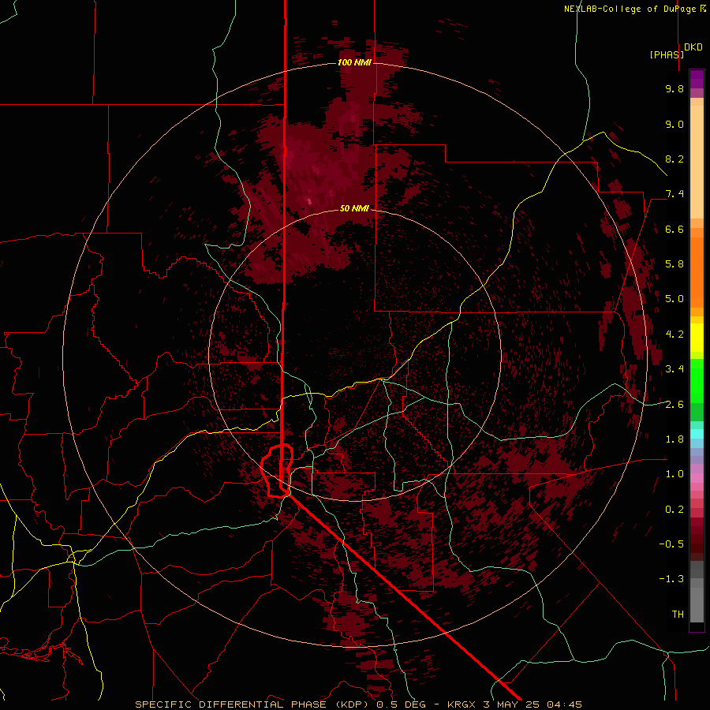The image size is (710, 710).
Task: Click the 100 NMI range ring label
Action: pyautogui.click(x=354, y=62)
